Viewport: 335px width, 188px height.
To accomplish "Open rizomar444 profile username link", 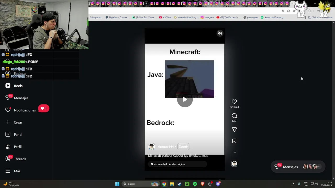I will tap(166, 147).
